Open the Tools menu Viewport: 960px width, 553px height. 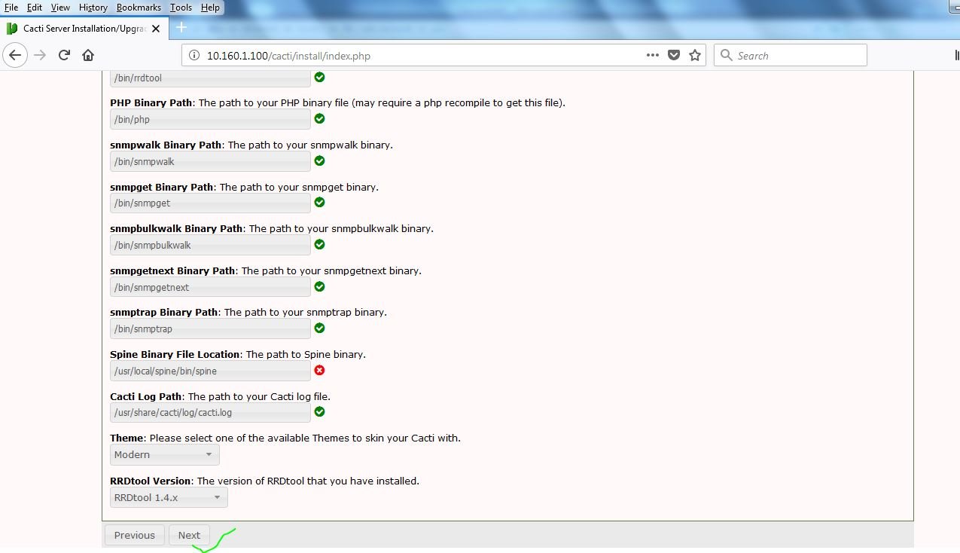tap(181, 8)
